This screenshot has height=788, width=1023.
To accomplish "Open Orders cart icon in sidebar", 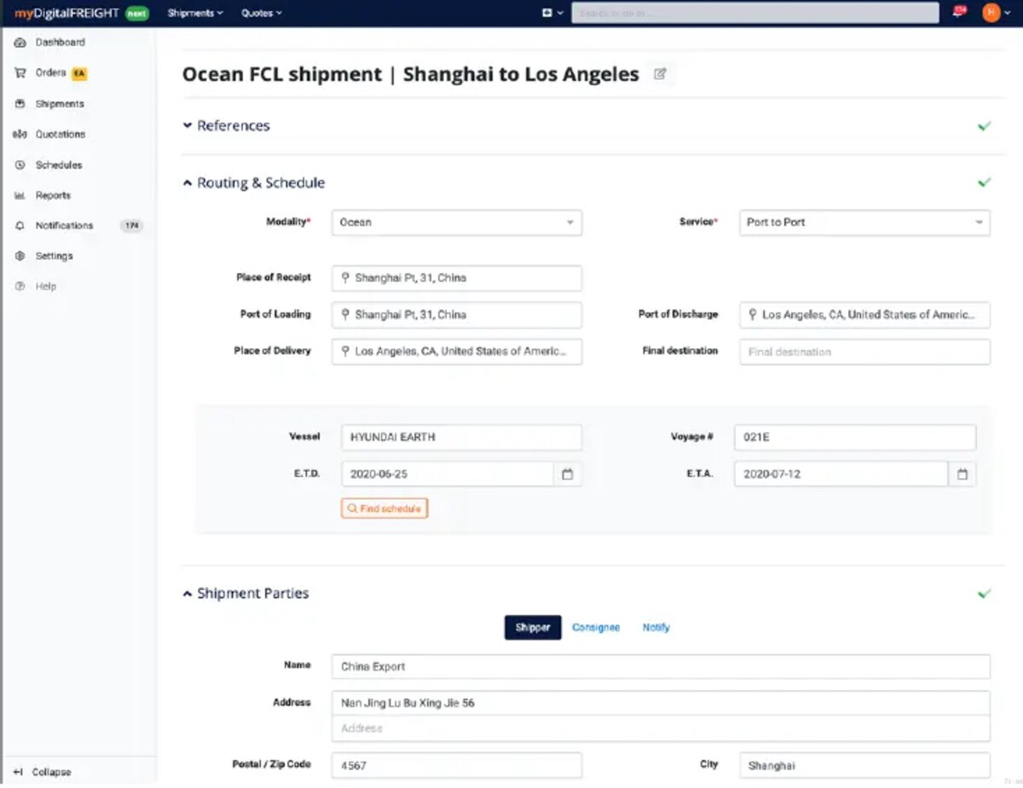I will 20,73.
